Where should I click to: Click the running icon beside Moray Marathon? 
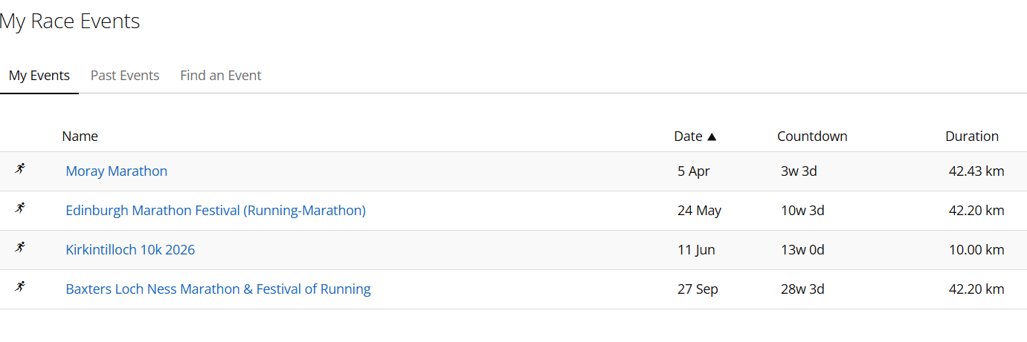pyautogui.click(x=20, y=169)
